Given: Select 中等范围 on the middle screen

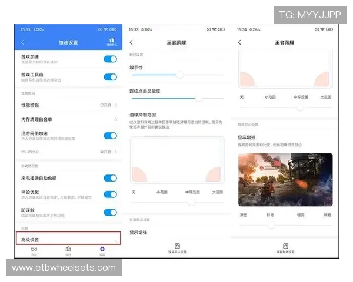Looking at the screenshot, I should (x=192, y=192).
